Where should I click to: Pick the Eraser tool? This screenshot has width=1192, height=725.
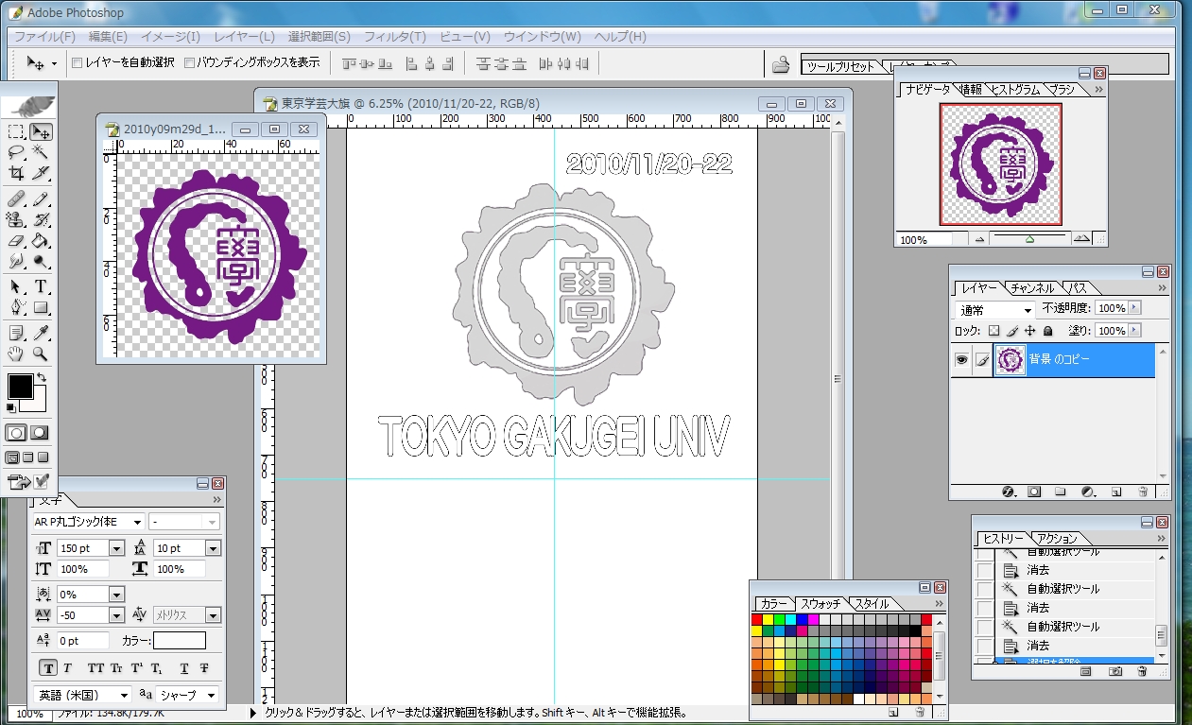tap(16, 241)
